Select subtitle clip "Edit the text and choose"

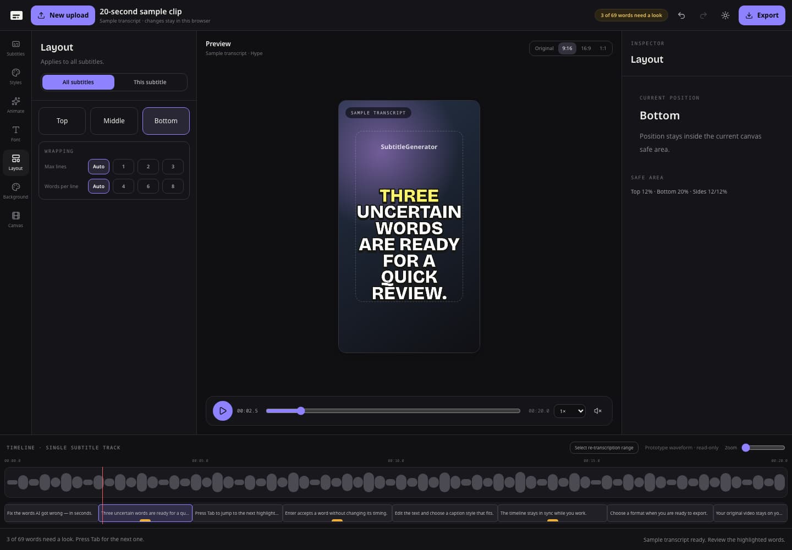tap(444, 513)
